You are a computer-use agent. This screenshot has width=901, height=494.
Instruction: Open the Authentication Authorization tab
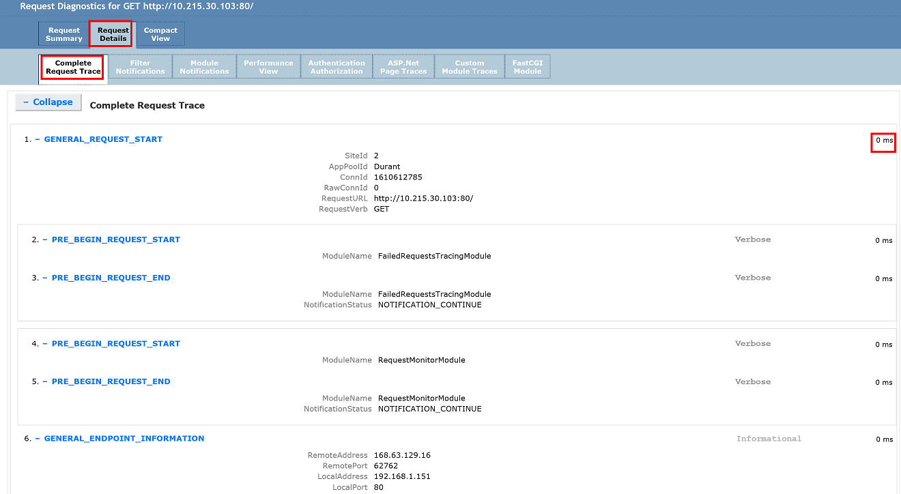click(x=337, y=67)
